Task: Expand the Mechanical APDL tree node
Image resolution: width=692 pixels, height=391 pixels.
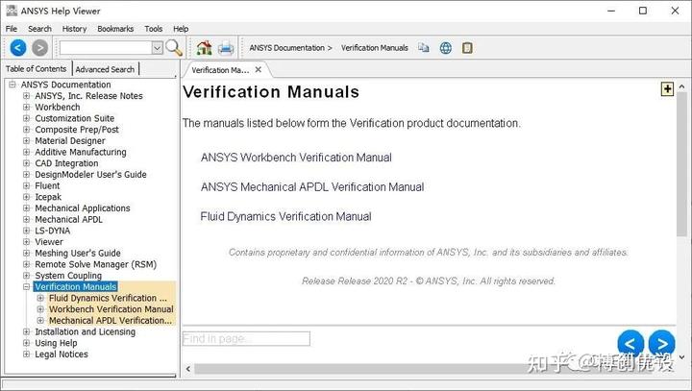Action: pyautogui.click(x=27, y=219)
